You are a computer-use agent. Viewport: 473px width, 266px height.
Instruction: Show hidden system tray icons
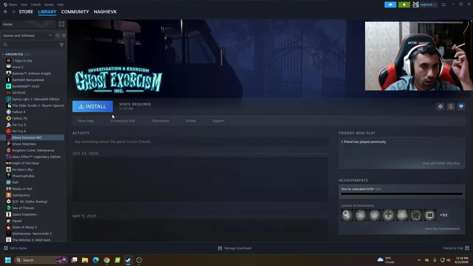coord(419,260)
